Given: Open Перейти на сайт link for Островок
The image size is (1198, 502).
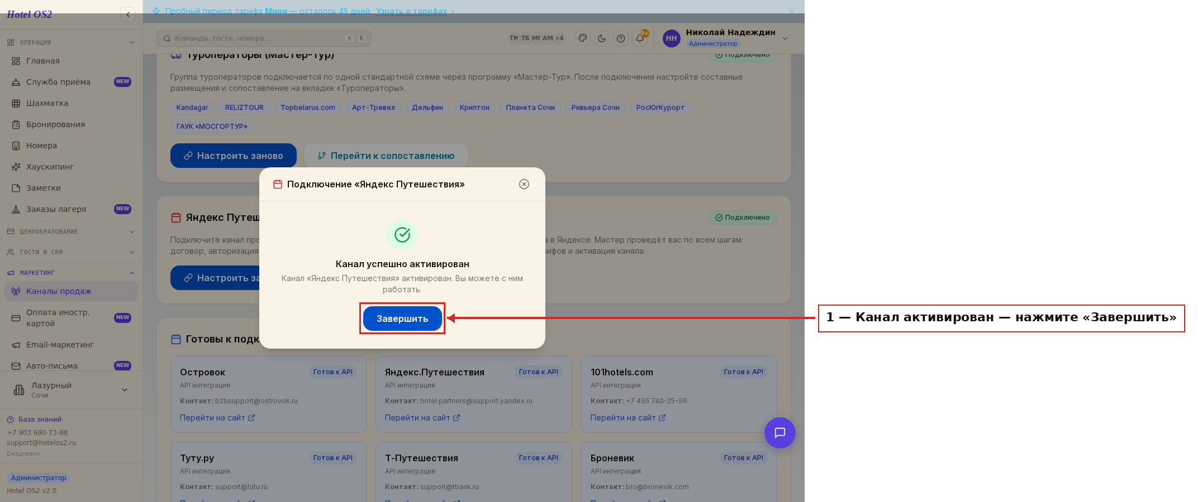Looking at the screenshot, I should point(217,418).
